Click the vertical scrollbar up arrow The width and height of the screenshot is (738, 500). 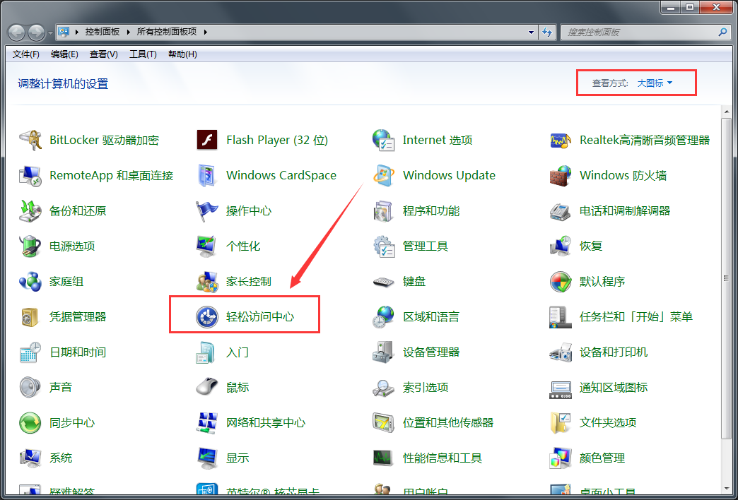pyautogui.click(x=727, y=112)
